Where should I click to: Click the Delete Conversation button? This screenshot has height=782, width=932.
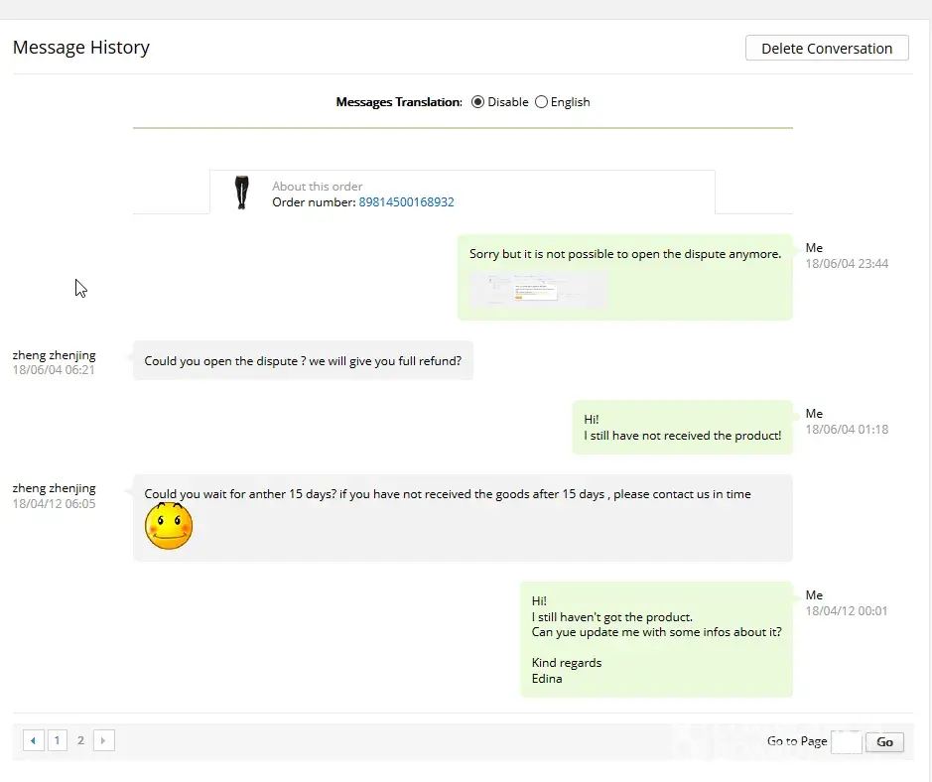coord(827,48)
